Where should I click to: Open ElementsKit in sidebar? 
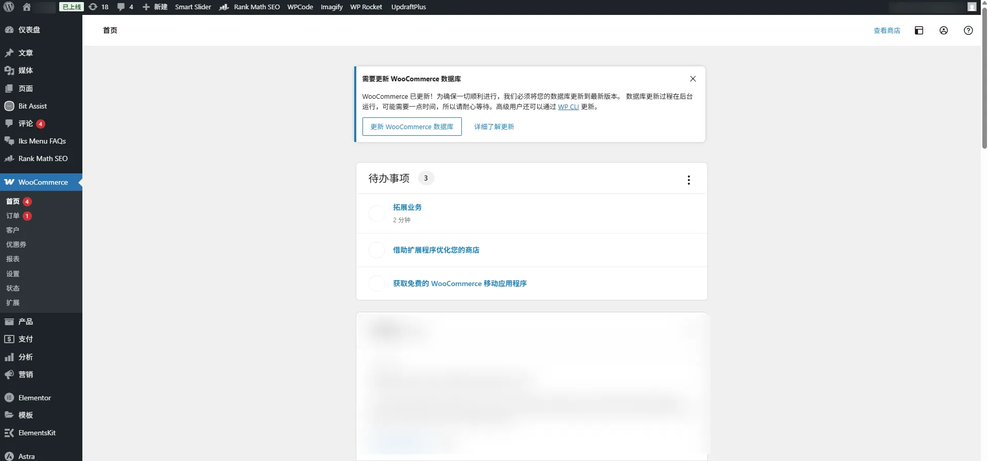pyautogui.click(x=41, y=433)
